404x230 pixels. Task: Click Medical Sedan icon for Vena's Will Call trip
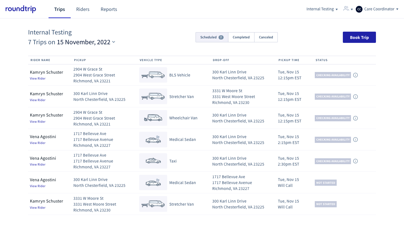click(x=153, y=183)
